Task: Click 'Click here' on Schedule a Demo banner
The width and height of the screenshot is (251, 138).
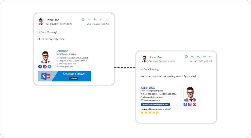Action: tap(74, 78)
